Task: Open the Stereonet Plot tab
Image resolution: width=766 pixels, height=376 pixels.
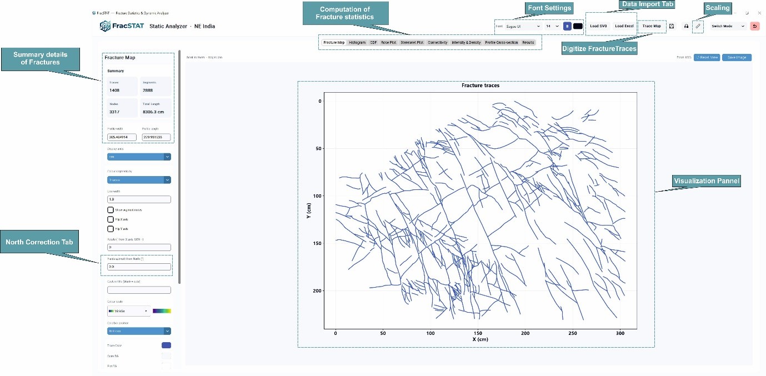Action: (412, 42)
